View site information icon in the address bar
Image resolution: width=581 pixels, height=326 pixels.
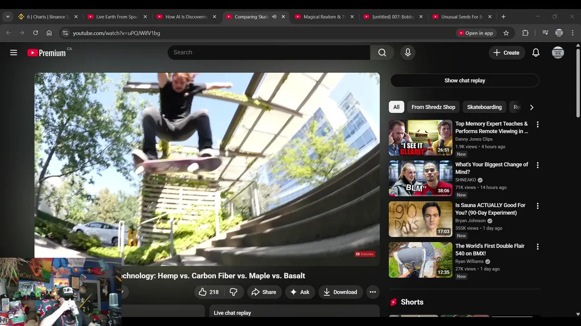point(65,33)
